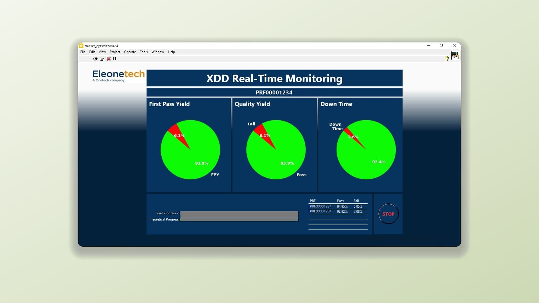Screen dimensions: 539x303
Task: Click the Run arrow toolbar icon
Action: pyautogui.click(x=95, y=59)
